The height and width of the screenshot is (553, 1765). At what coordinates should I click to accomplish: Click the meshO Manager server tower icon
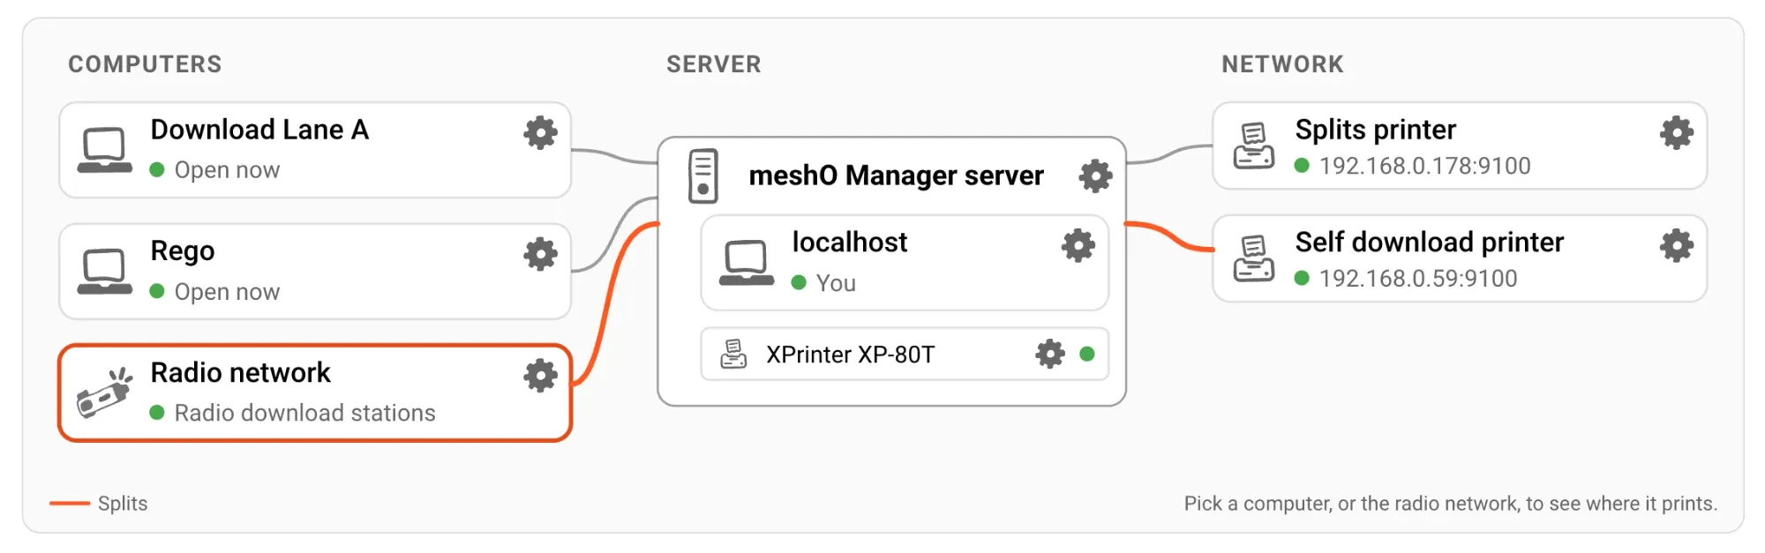702,176
